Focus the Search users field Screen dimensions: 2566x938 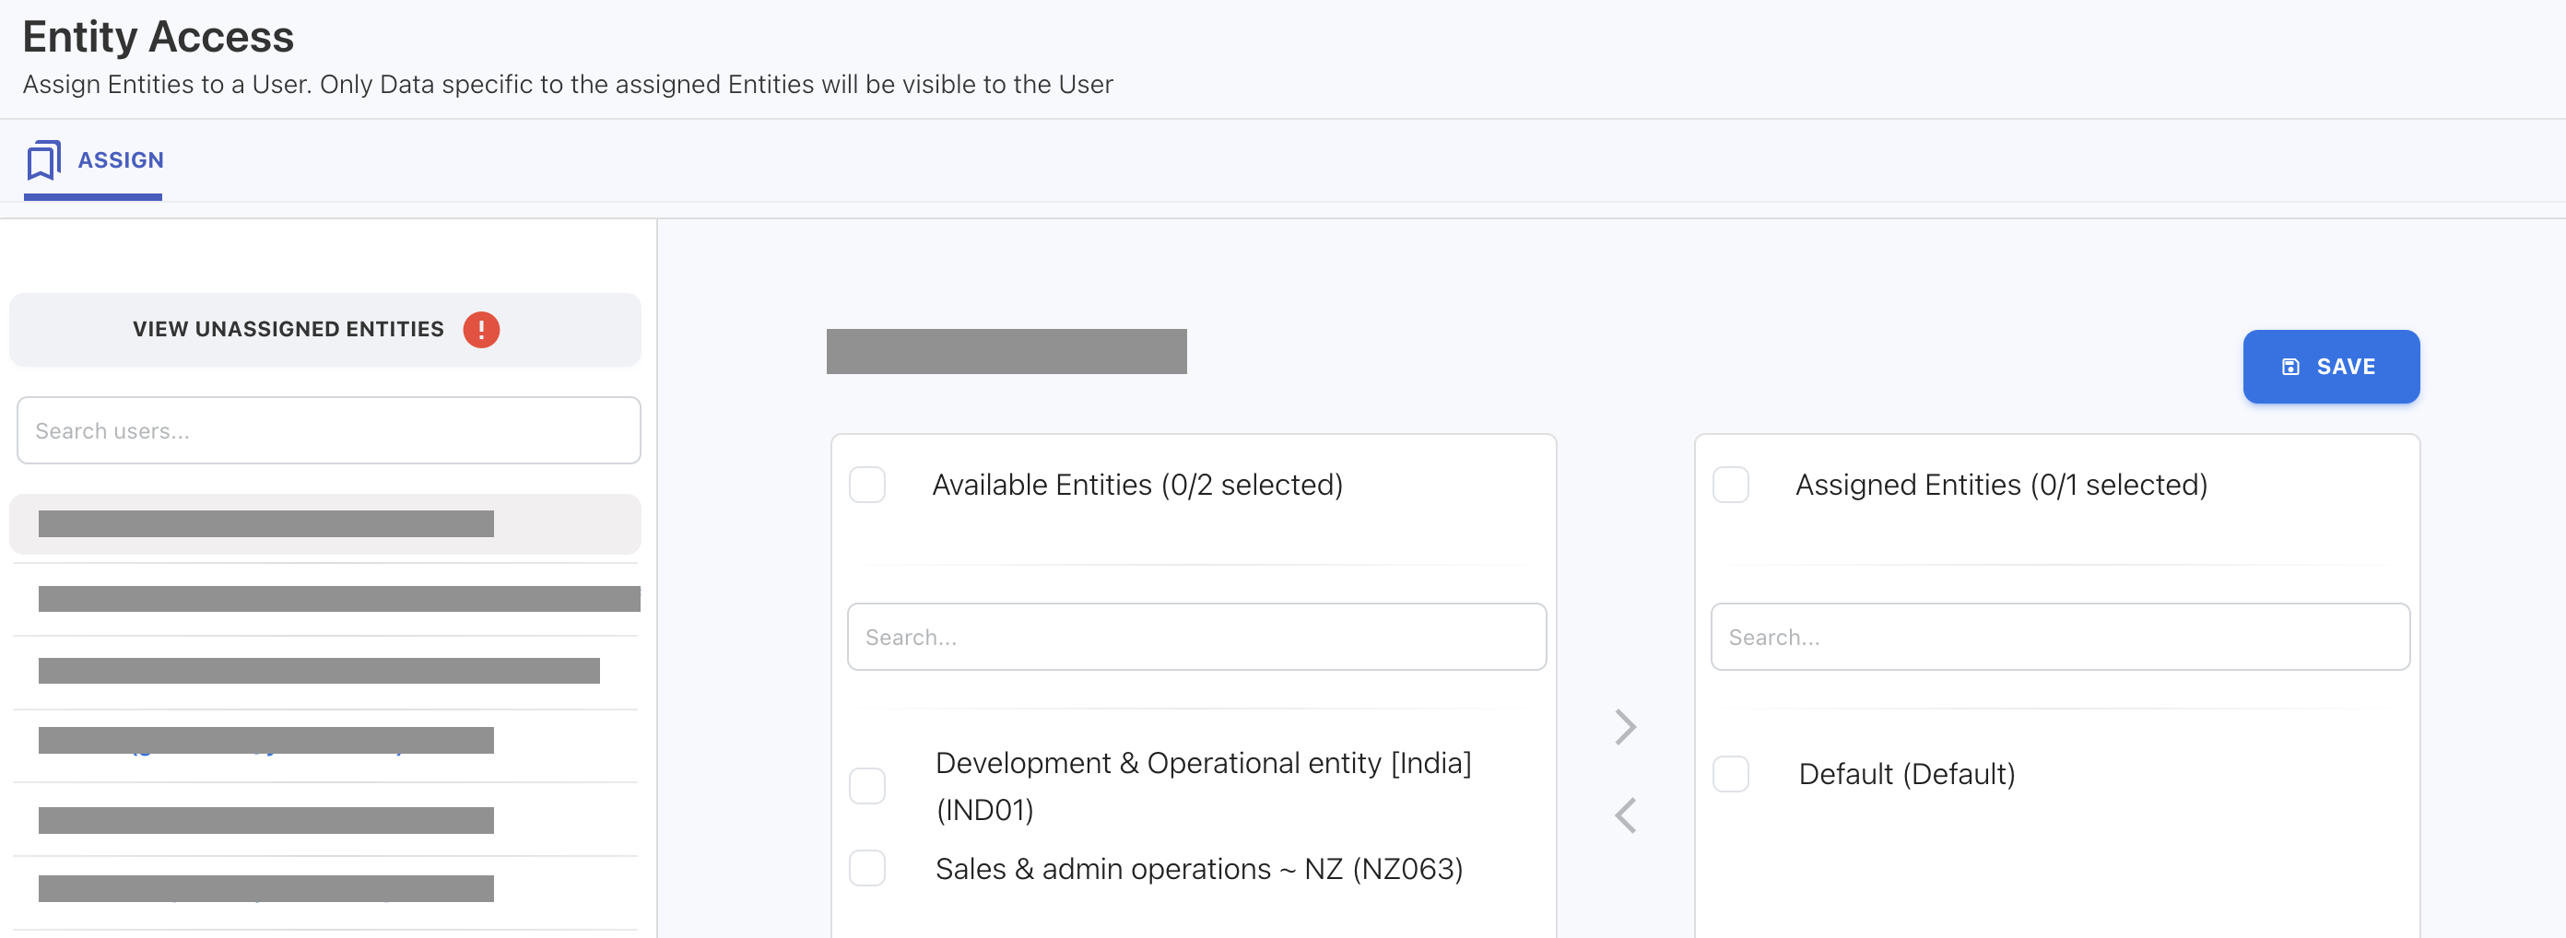(x=328, y=431)
